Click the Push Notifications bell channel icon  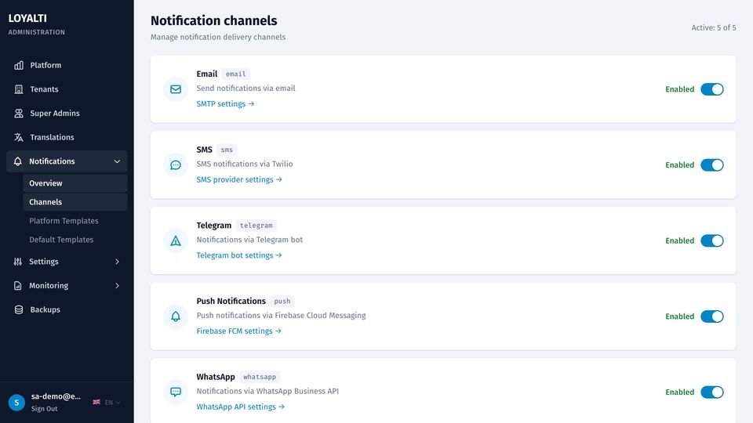point(176,316)
